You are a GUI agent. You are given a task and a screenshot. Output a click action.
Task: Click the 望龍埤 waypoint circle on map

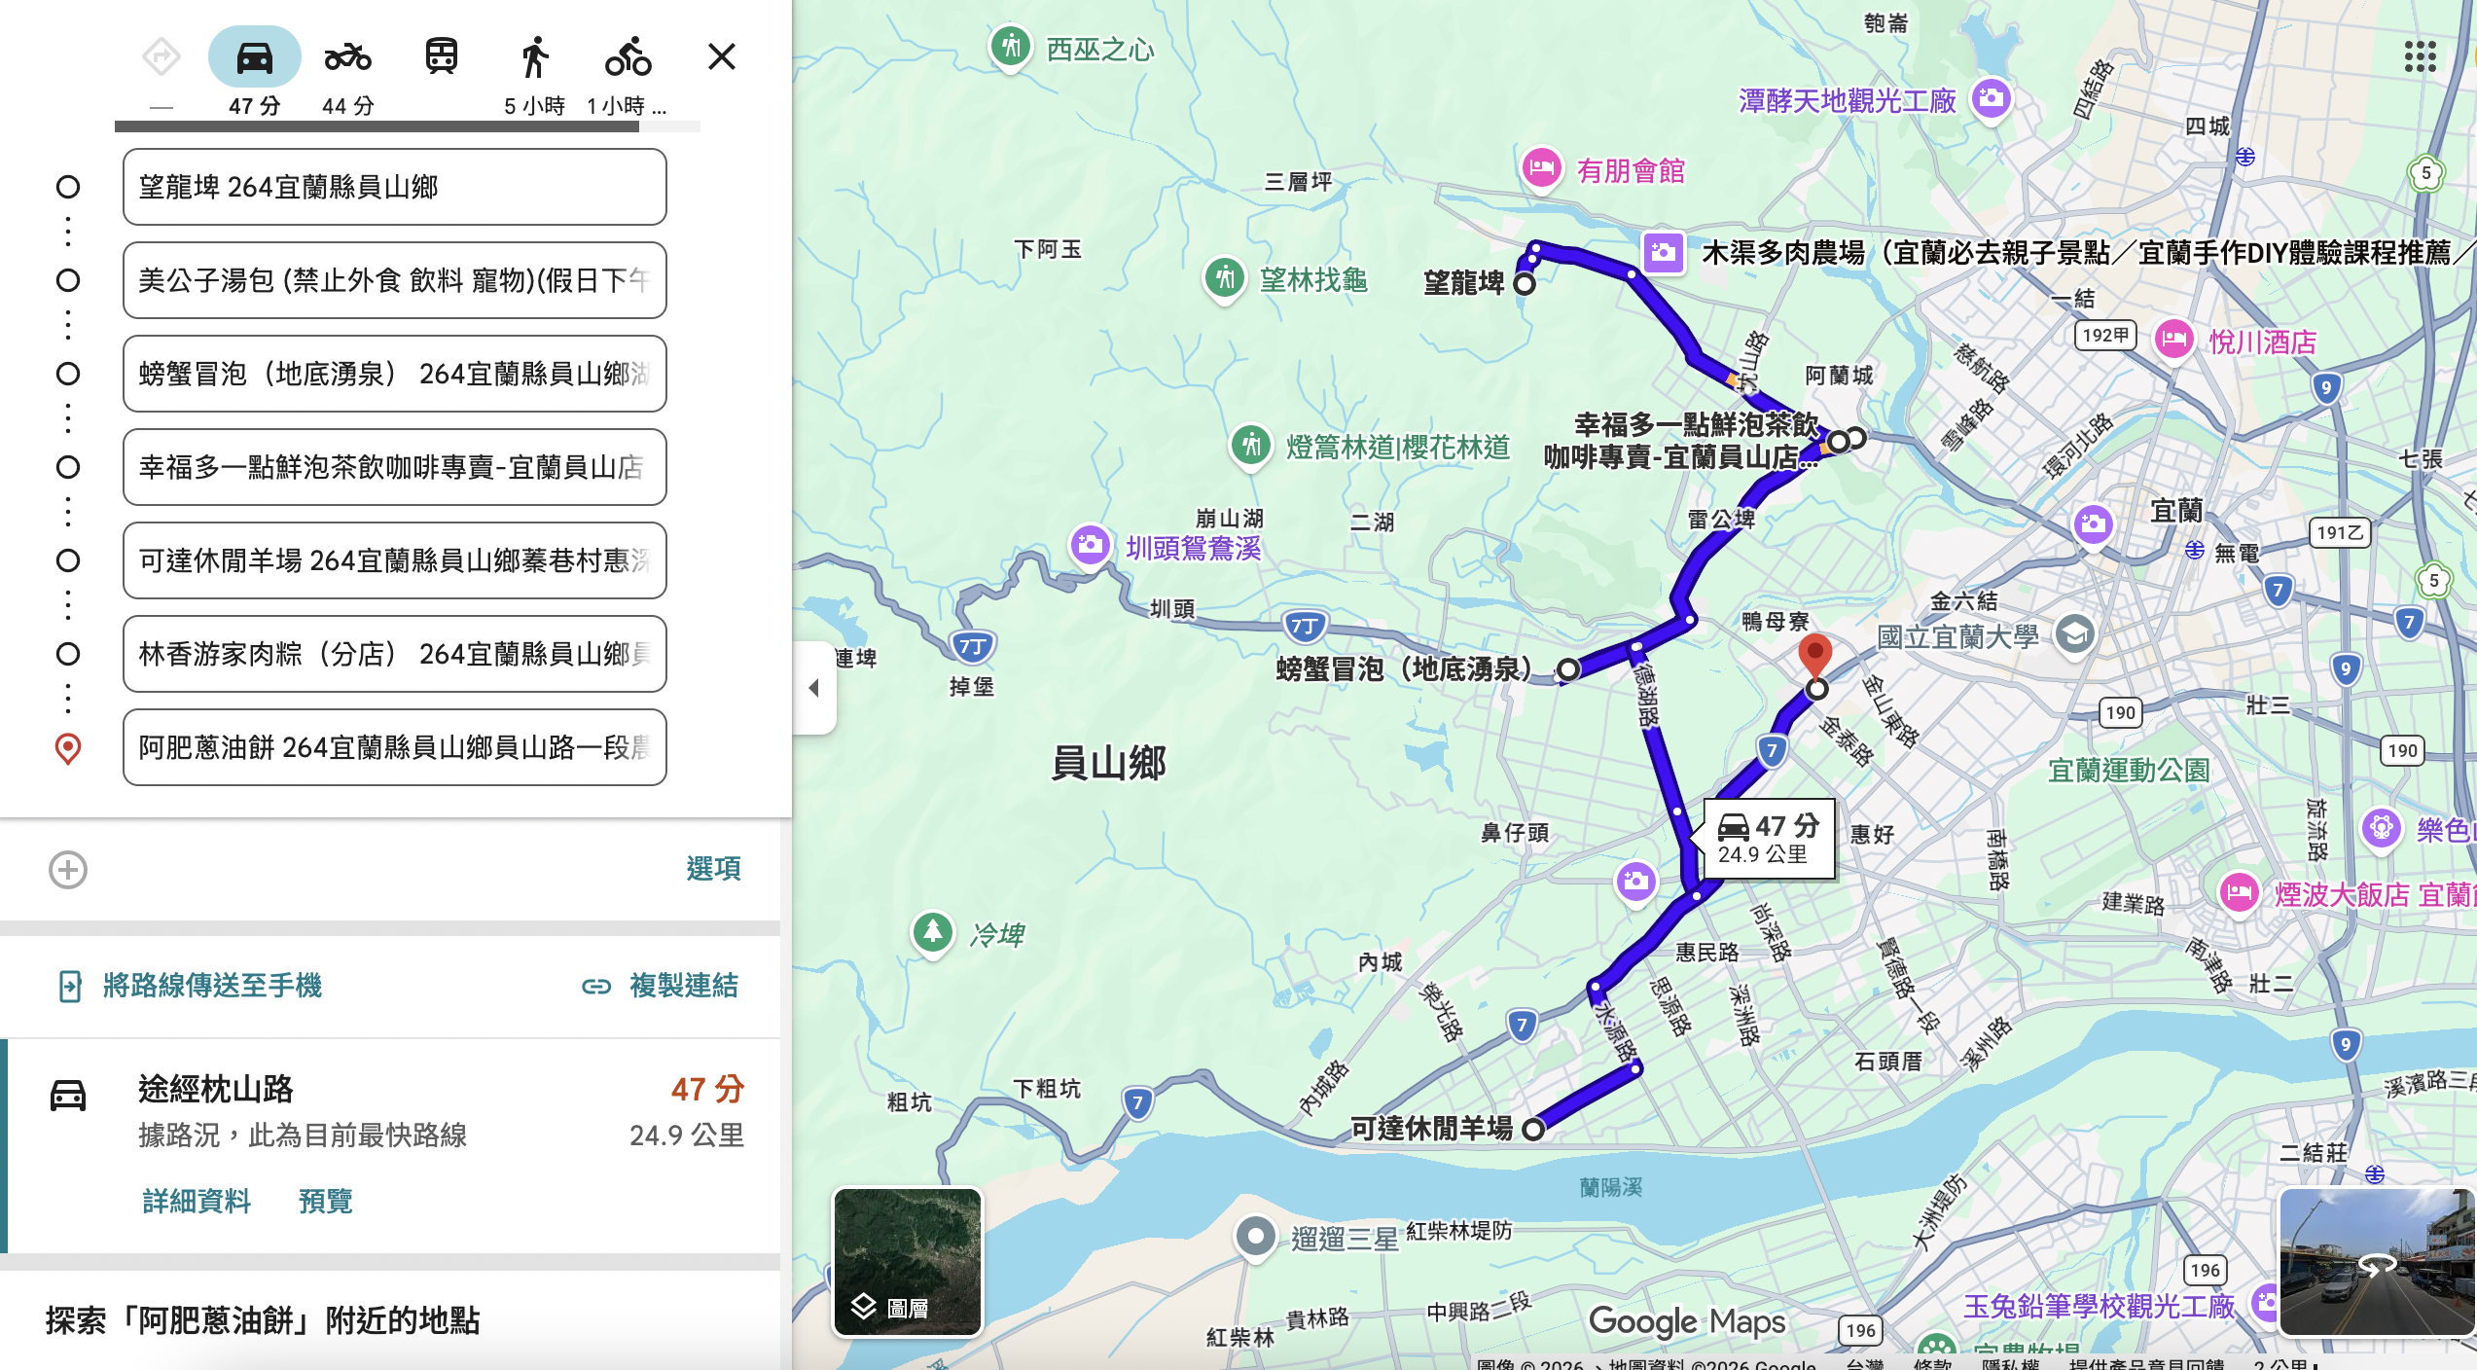click(x=1525, y=284)
